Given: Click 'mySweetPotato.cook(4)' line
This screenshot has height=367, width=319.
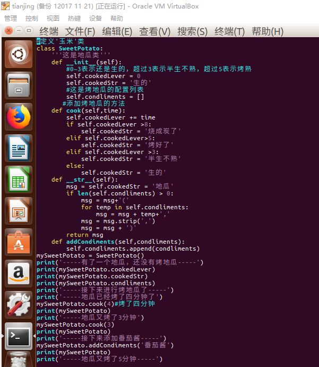Looking at the screenshot, I should (75, 304).
